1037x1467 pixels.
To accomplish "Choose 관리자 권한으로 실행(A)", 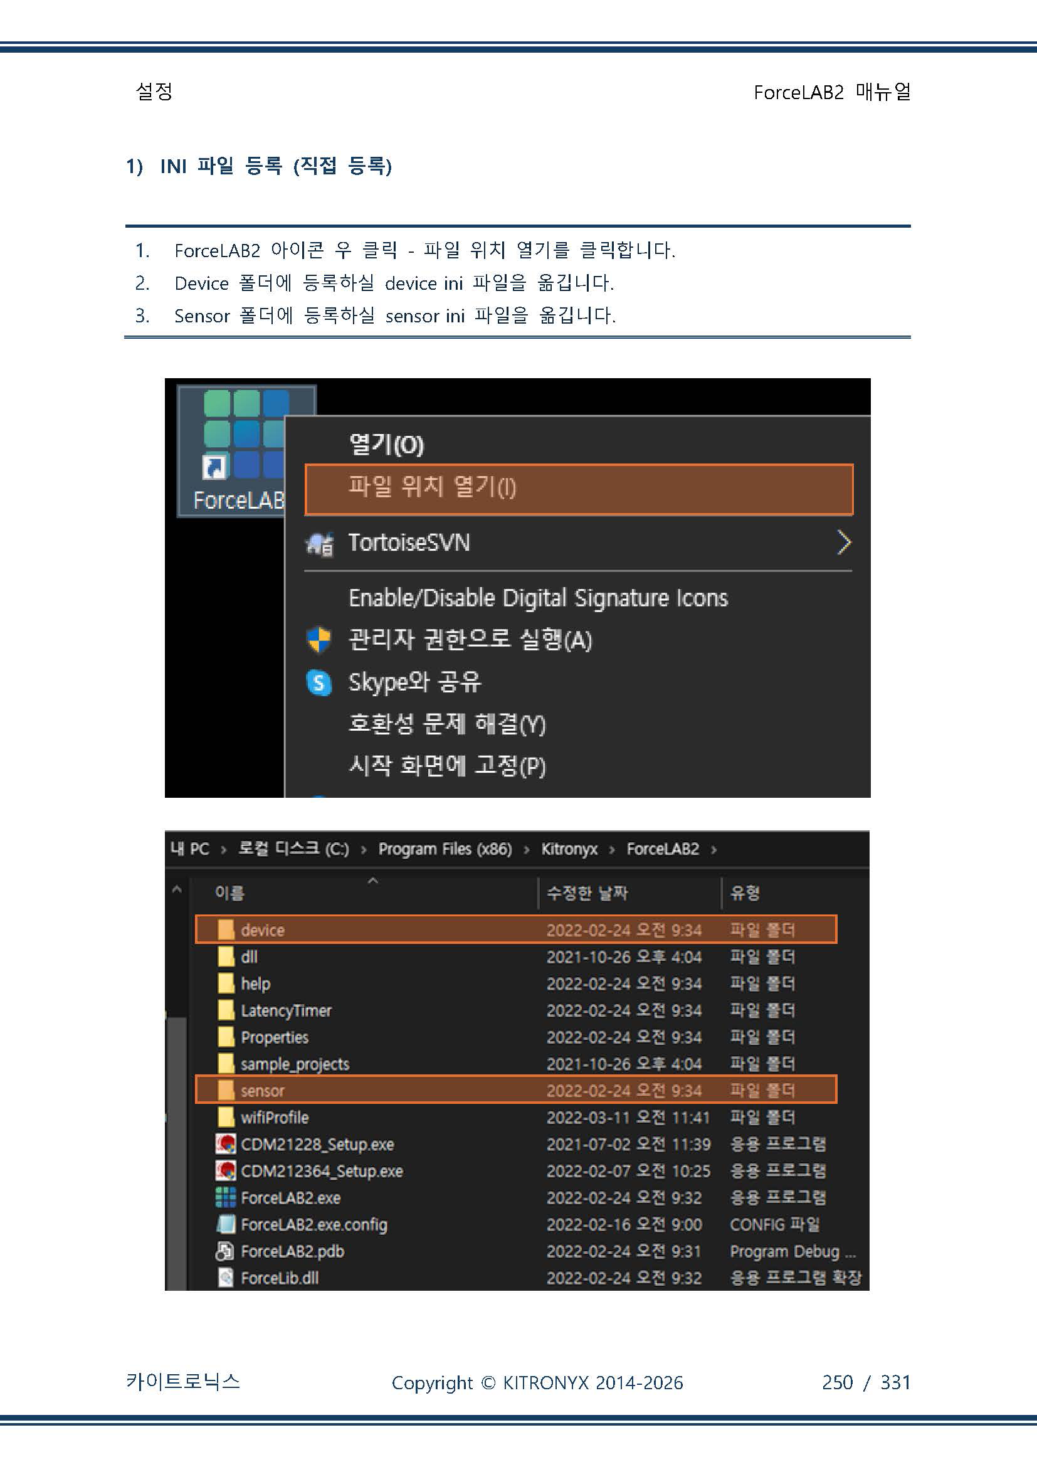I will (x=471, y=640).
